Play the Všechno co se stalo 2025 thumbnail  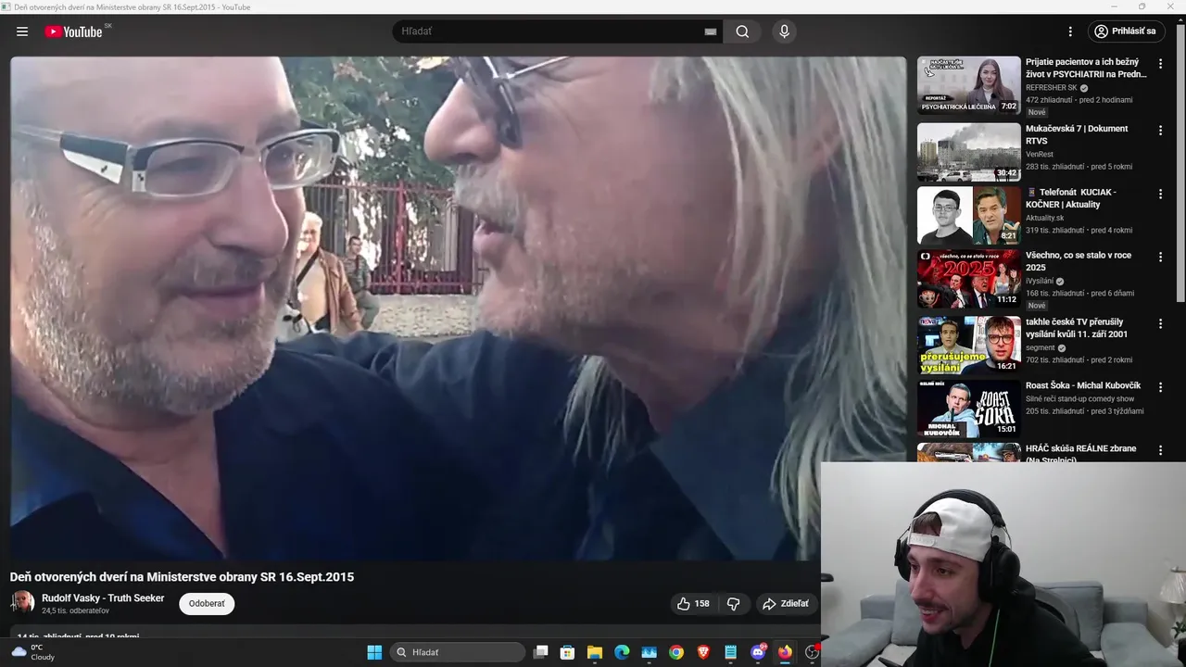tap(968, 279)
